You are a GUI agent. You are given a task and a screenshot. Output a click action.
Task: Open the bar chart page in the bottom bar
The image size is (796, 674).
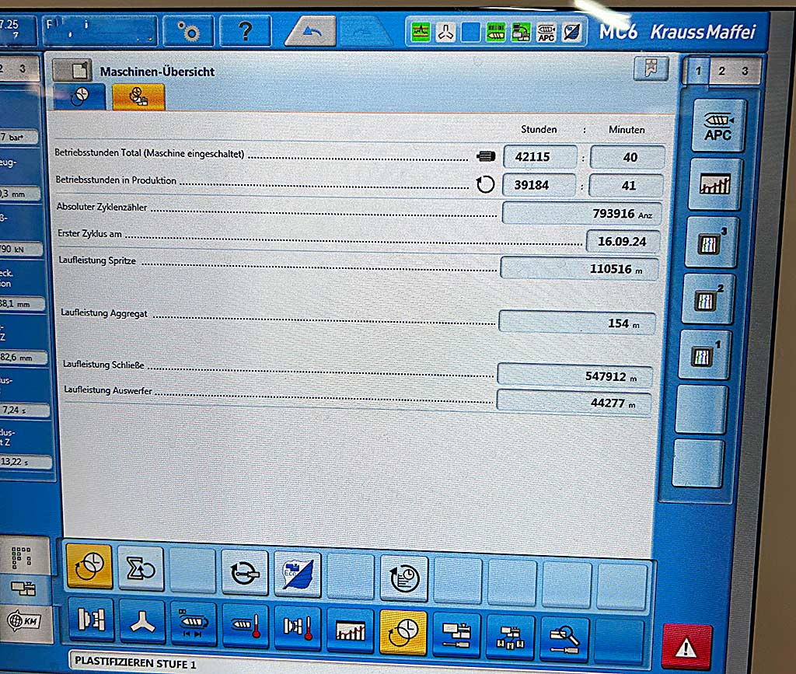pos(351,630)
